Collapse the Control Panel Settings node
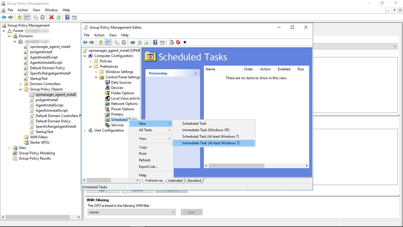403x227 pixels. (x=96, y=77)
